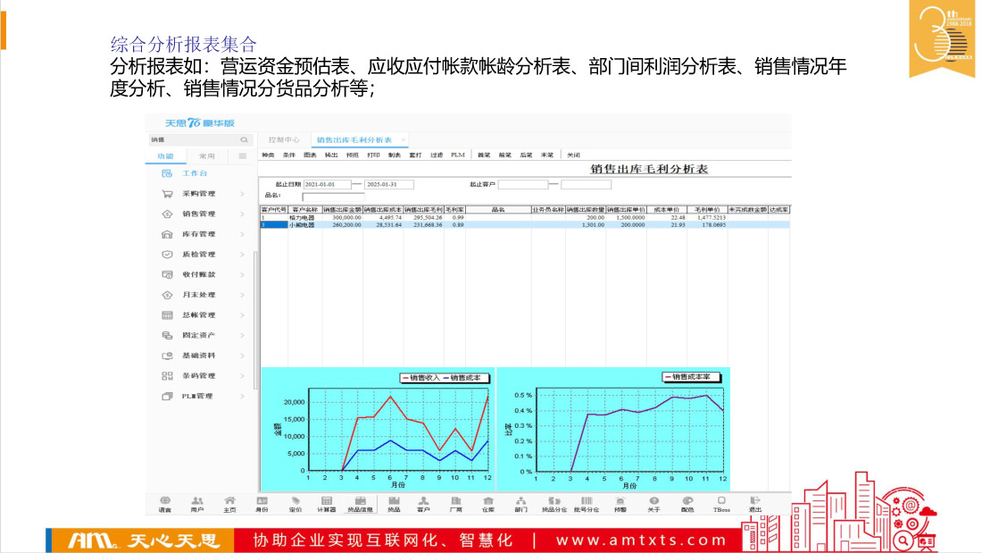The height and width of the screenshot is (553, 982).
Task: Switch to the 常用 sidebar tab
Action: (206, 156)
